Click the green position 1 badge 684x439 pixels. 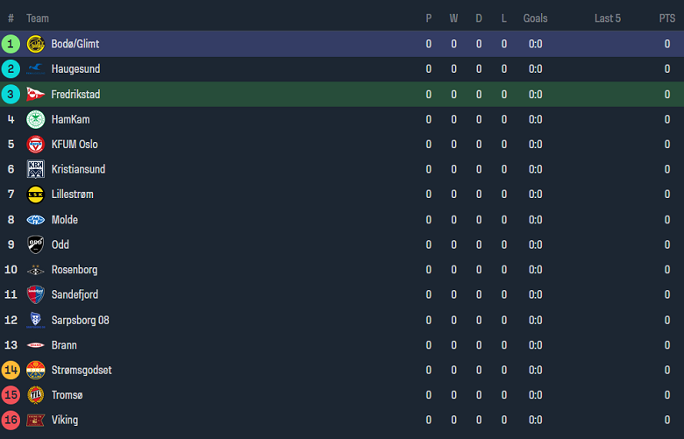(11, 44)
